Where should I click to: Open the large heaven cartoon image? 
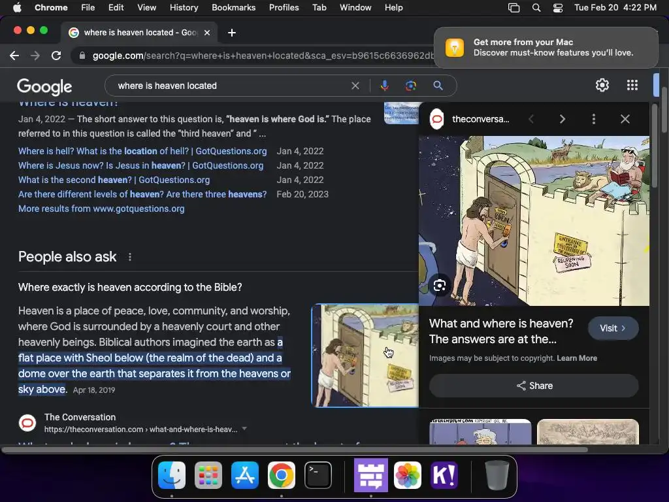coord(534,221)
